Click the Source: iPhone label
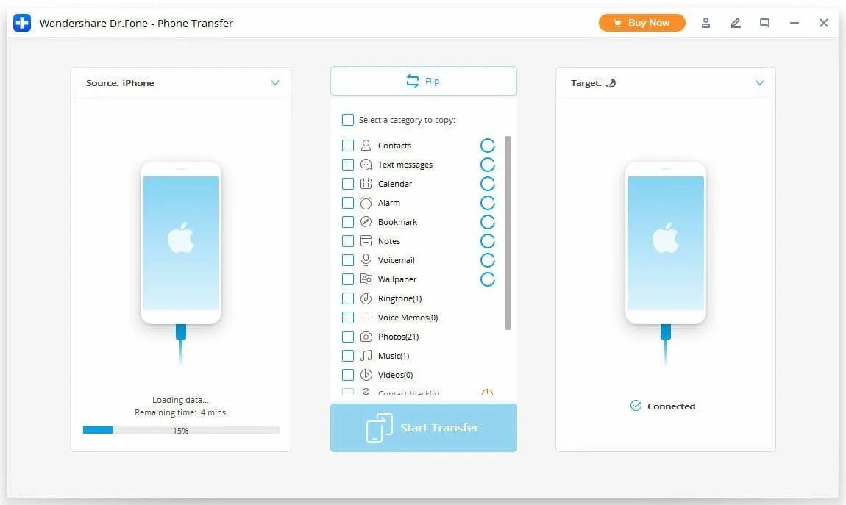Viewport: 846px width, 505px height. [120, 83]
